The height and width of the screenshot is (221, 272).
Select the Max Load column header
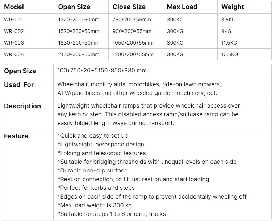click(x=182, y=7)
